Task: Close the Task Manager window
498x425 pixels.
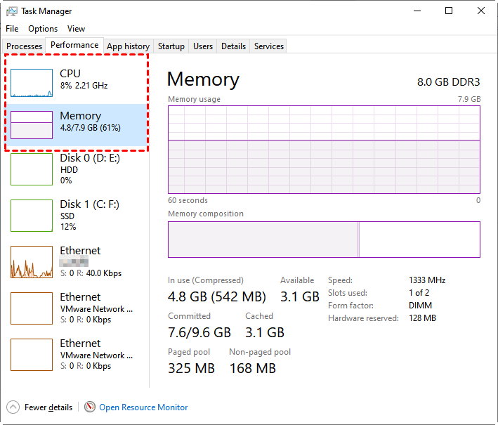Action: (481, 11)
